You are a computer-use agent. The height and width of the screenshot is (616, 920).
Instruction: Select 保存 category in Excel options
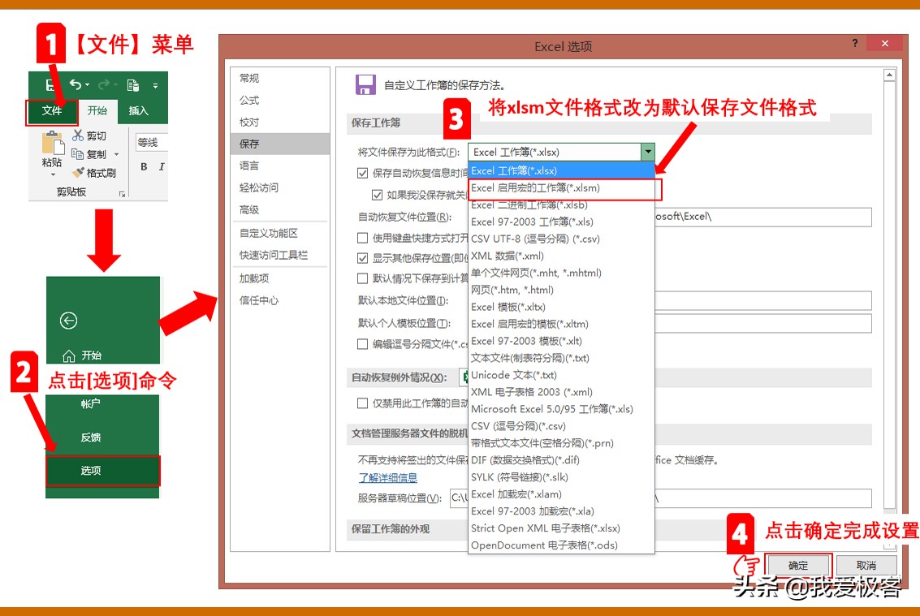tap(280, 144)
